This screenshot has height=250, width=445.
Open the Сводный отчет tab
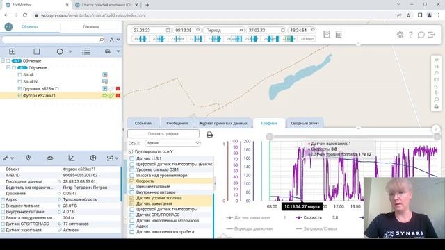(x=305, y=123)
